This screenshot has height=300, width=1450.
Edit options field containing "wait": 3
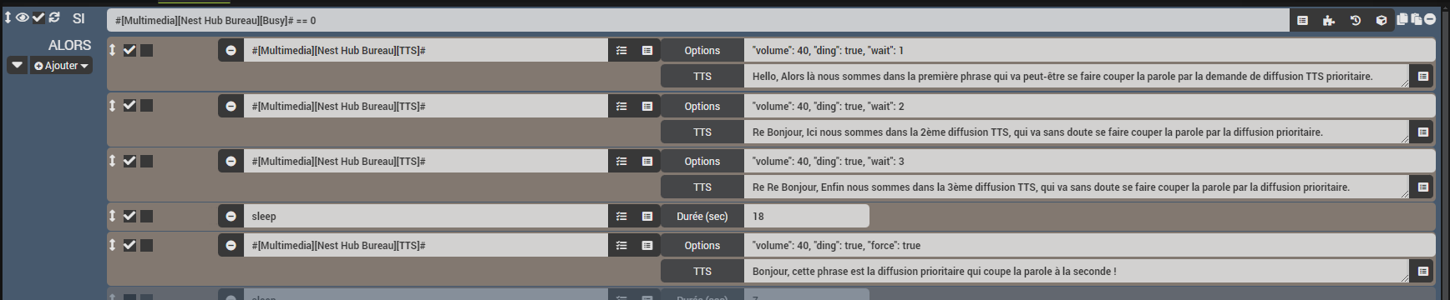point(1090,162)
